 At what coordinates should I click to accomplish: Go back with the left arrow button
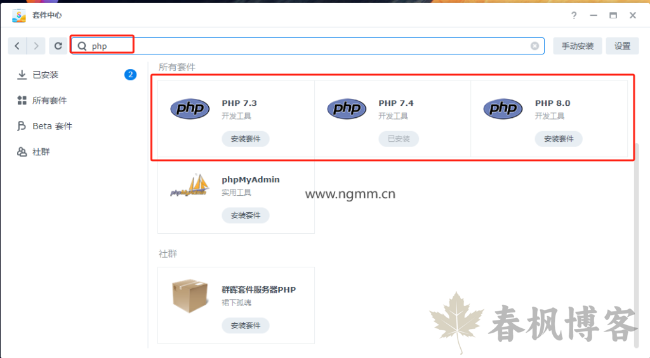(x=17, y=46)
